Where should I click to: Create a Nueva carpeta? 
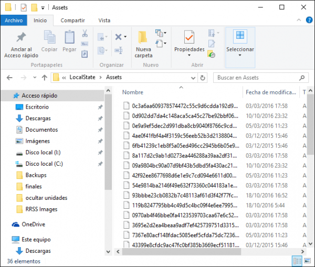(x=143, y=45)
